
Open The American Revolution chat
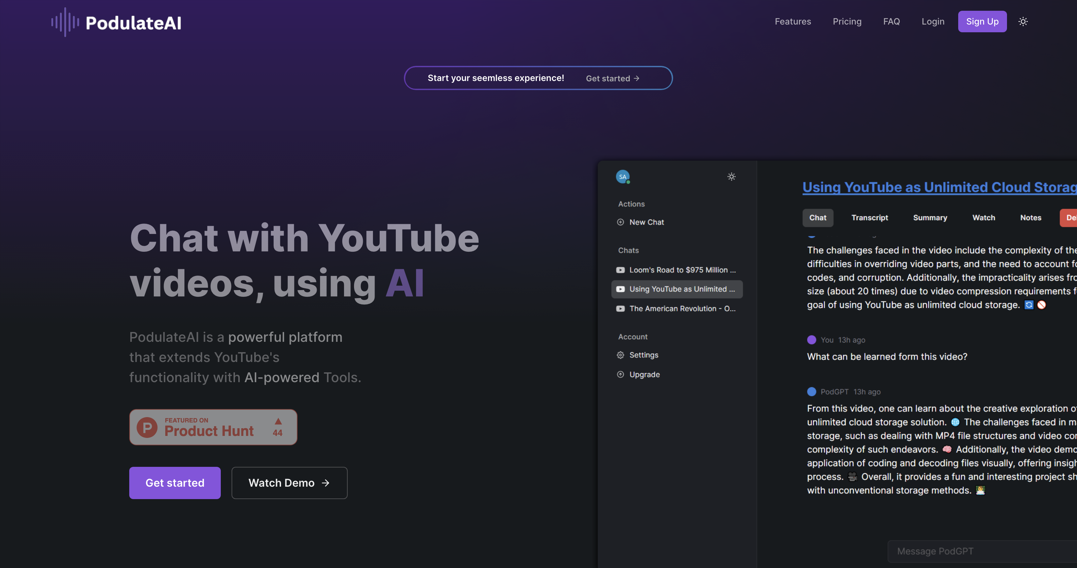(677, 309)
